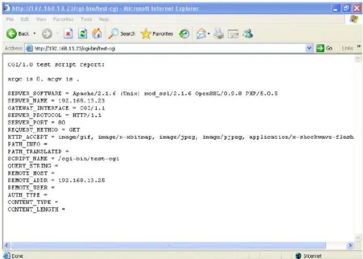Refresh the current page

83,34
